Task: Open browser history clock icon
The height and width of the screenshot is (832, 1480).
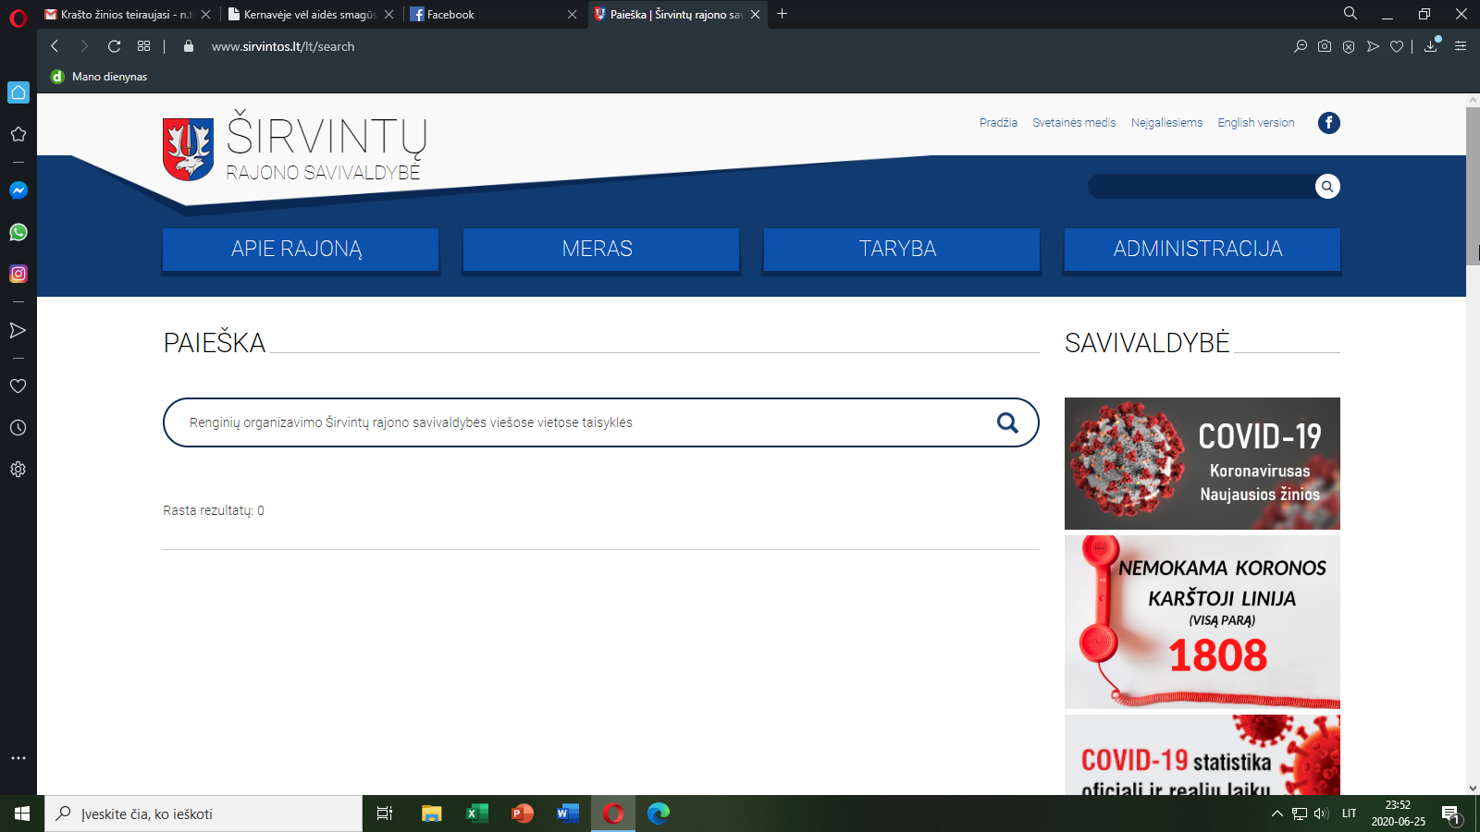Action: pos(18,428)
